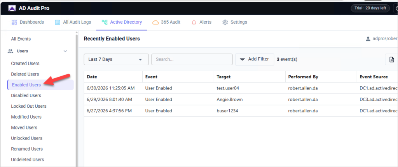Open Moved Users report
398x167 pixels.
coord(24,127)
